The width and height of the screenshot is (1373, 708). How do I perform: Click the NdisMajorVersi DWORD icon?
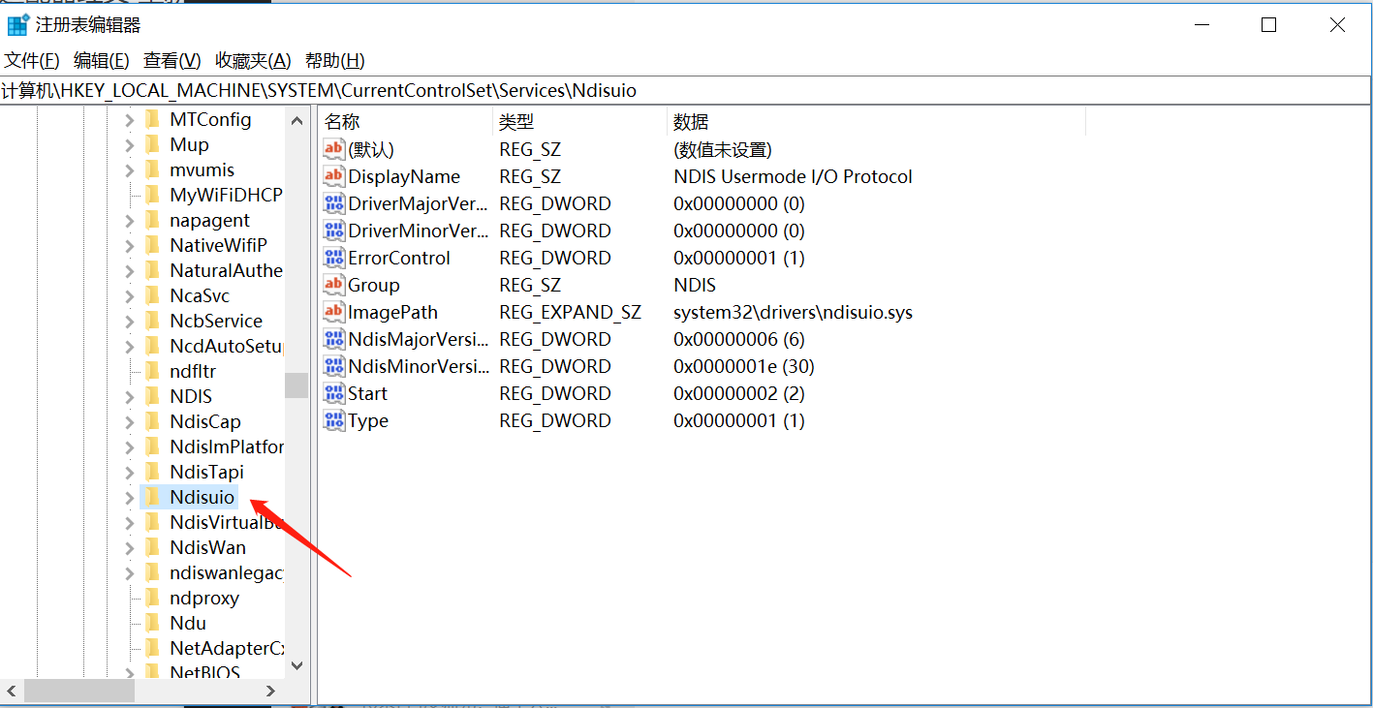(333, 339)
